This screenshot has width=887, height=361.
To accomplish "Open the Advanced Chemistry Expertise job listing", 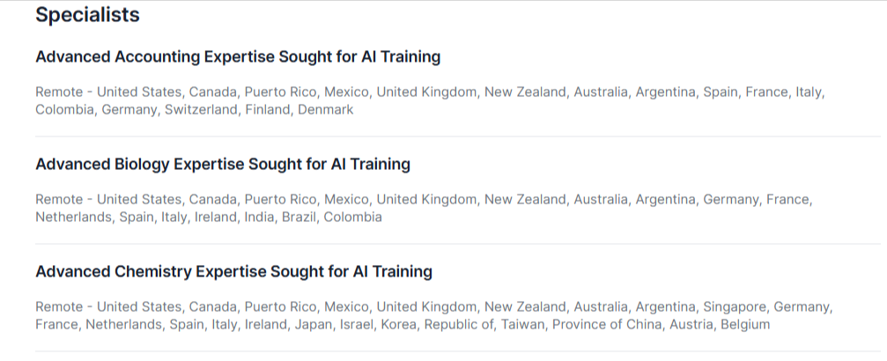I will click(233, 271).
